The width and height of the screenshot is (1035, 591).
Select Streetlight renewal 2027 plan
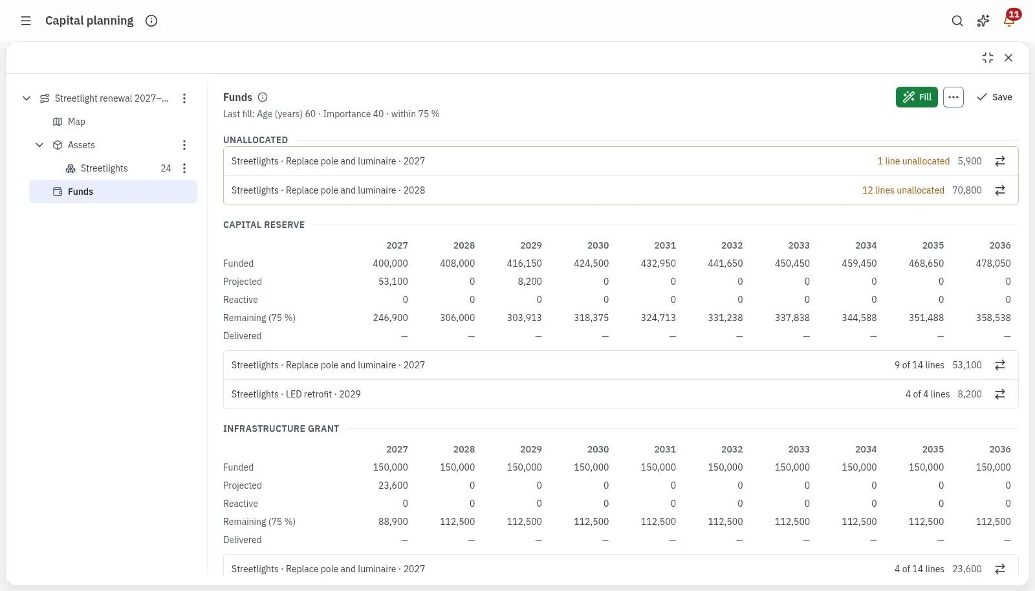[x=111, y=98]
